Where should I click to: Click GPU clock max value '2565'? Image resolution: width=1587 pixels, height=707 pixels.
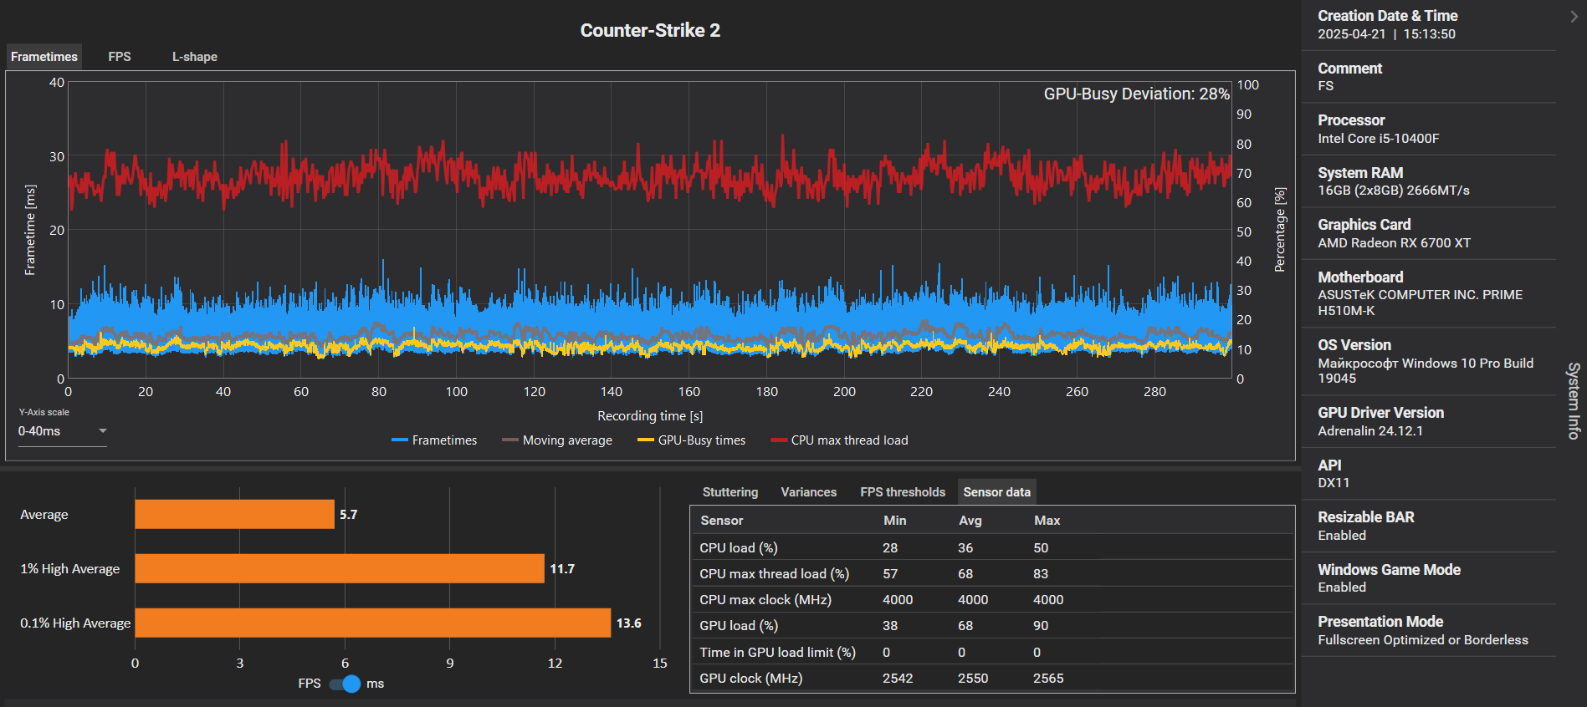[1048, 679]
